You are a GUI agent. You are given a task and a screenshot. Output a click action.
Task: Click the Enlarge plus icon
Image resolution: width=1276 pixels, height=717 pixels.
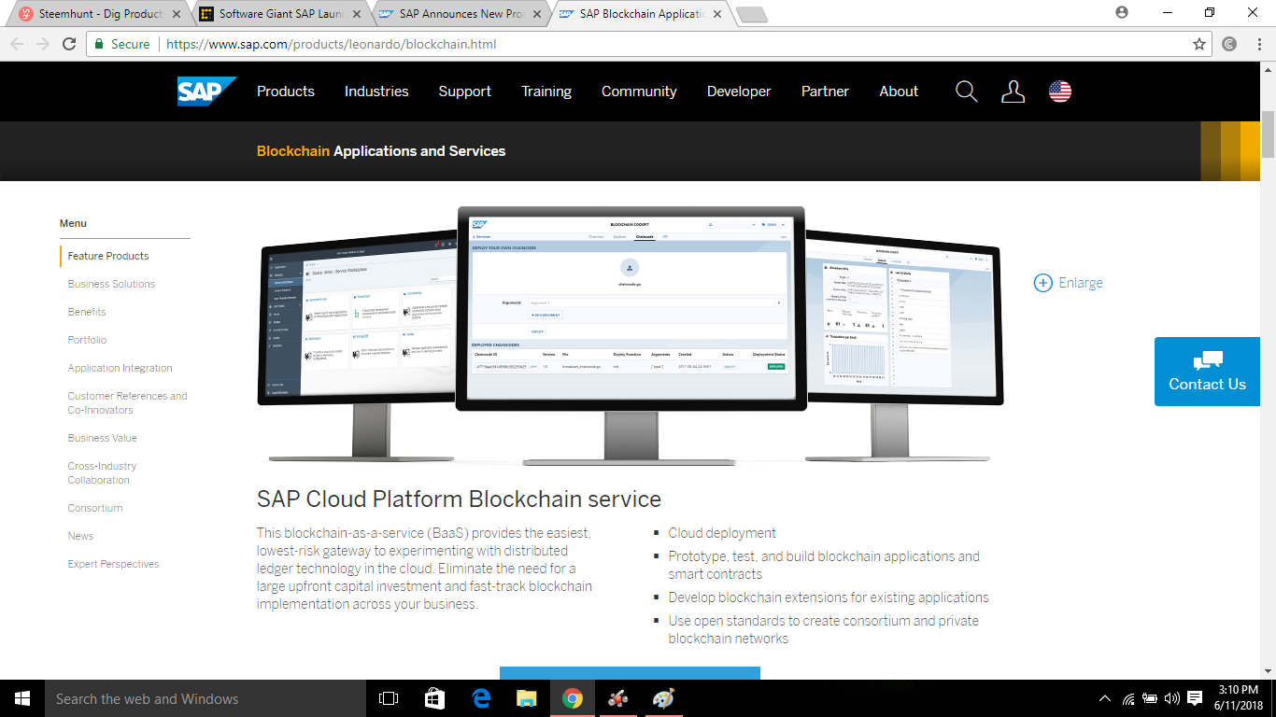pyautogui.click(x=1043, y=283)
